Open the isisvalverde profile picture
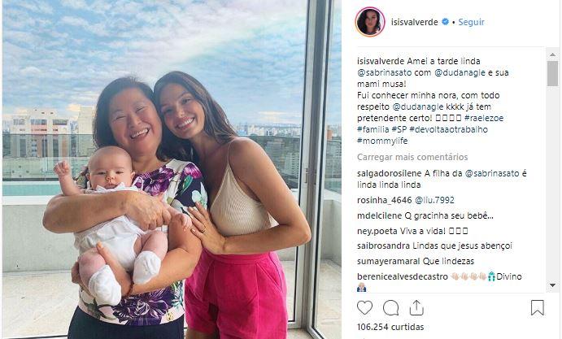 tap(370, 22)
